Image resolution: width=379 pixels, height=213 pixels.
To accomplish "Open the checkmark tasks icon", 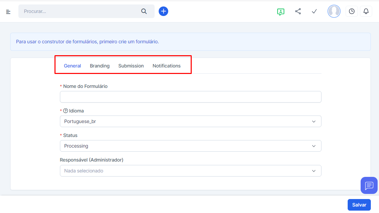I will [x=314, y=12].
